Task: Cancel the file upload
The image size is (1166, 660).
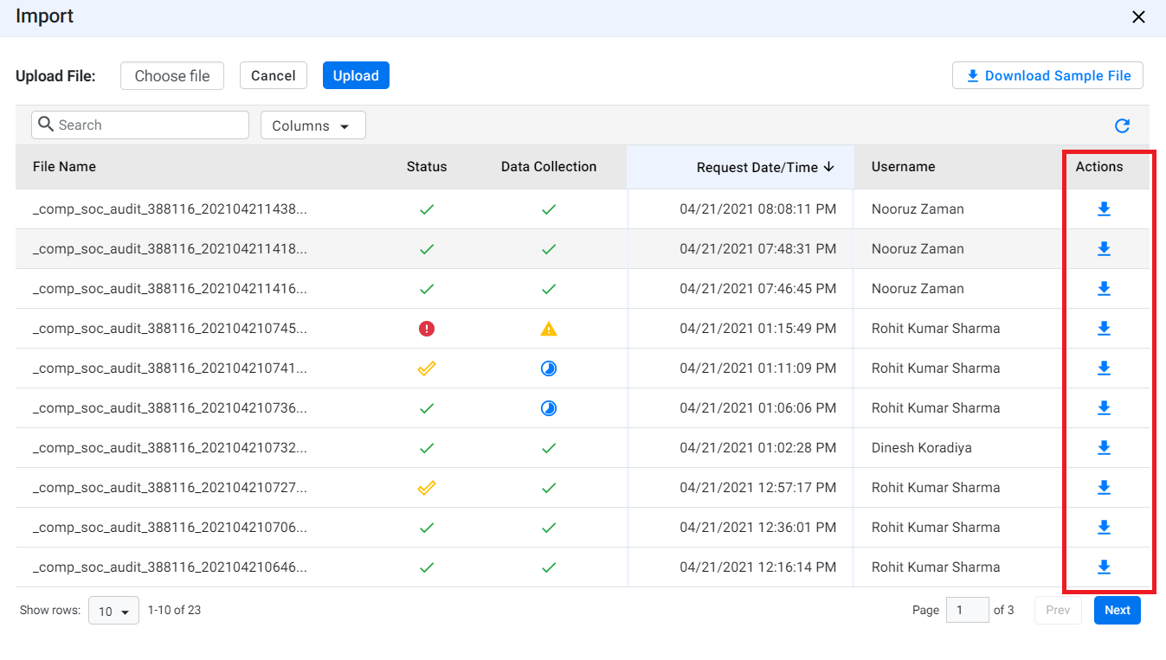Action: (x=274, y=76)
